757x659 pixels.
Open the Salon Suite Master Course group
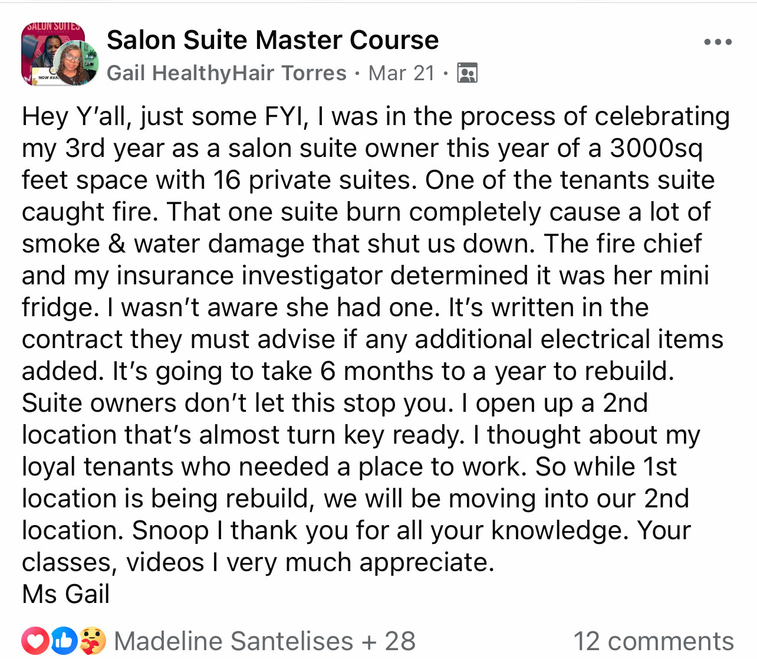coord(272,40)
